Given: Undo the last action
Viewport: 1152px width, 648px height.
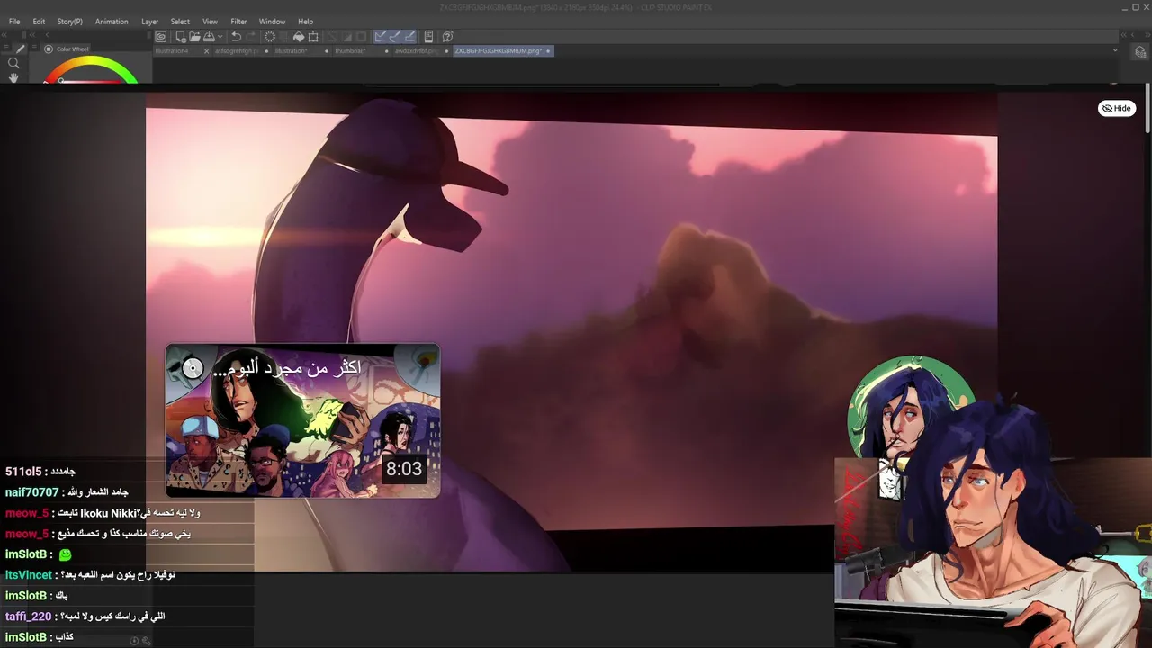Looking at the screenshot, I should pos(236,37).
